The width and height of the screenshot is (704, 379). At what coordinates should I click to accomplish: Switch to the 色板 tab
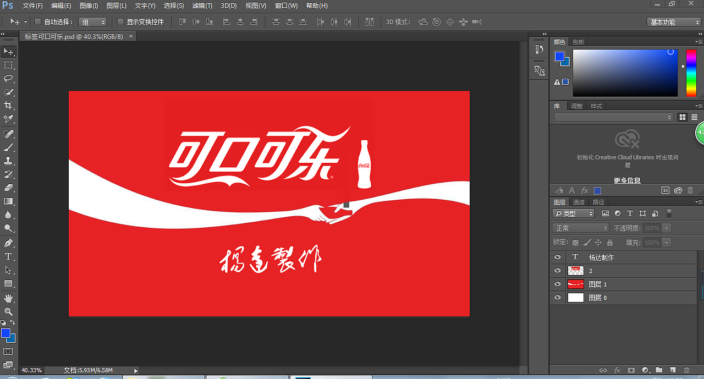click(578, 42)
